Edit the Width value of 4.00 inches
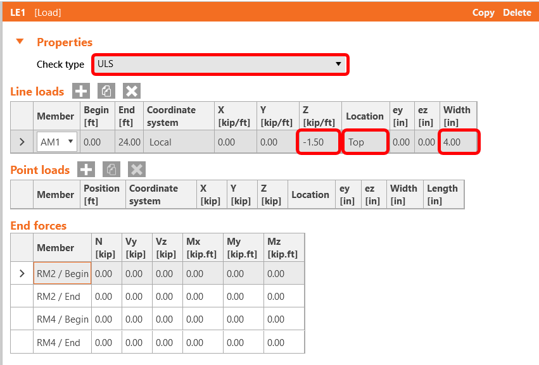The image size is (539, 365). 457,142
